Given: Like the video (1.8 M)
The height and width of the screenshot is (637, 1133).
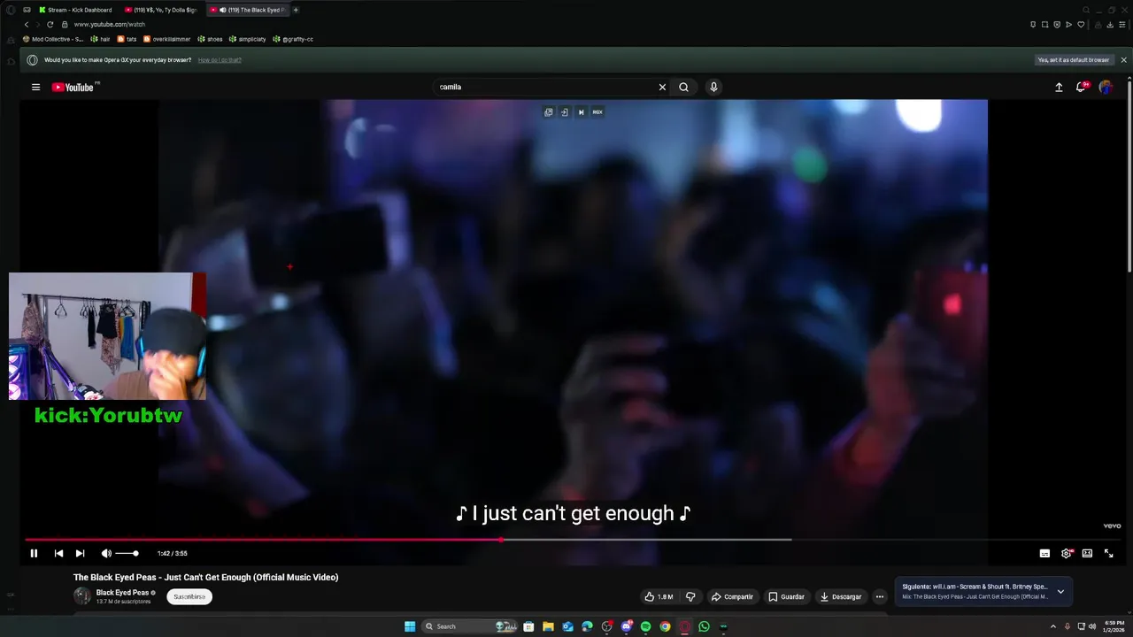Looking at the screenshot, I should 659,596.
